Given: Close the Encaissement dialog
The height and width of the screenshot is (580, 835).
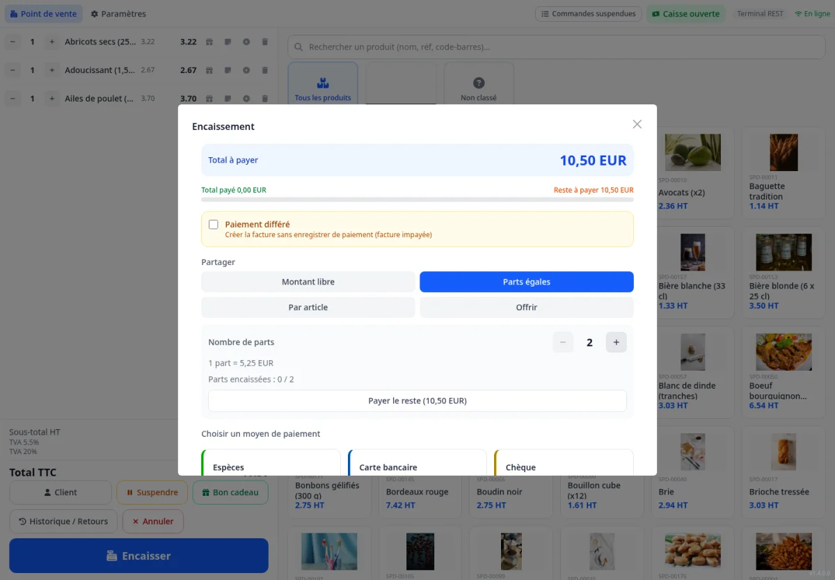Looking at the screenshot, I should coord(637,124).
